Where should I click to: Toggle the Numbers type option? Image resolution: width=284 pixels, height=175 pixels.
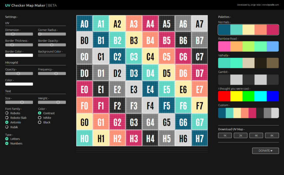[x=7, y=143]
